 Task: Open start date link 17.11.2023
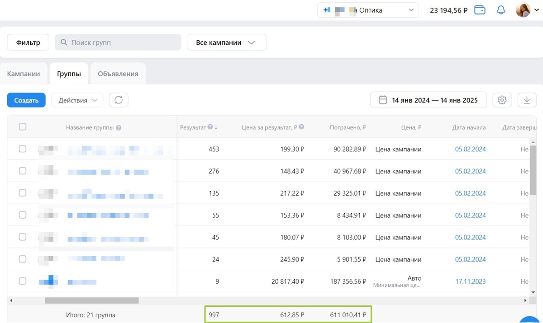[x=470, y=281]
